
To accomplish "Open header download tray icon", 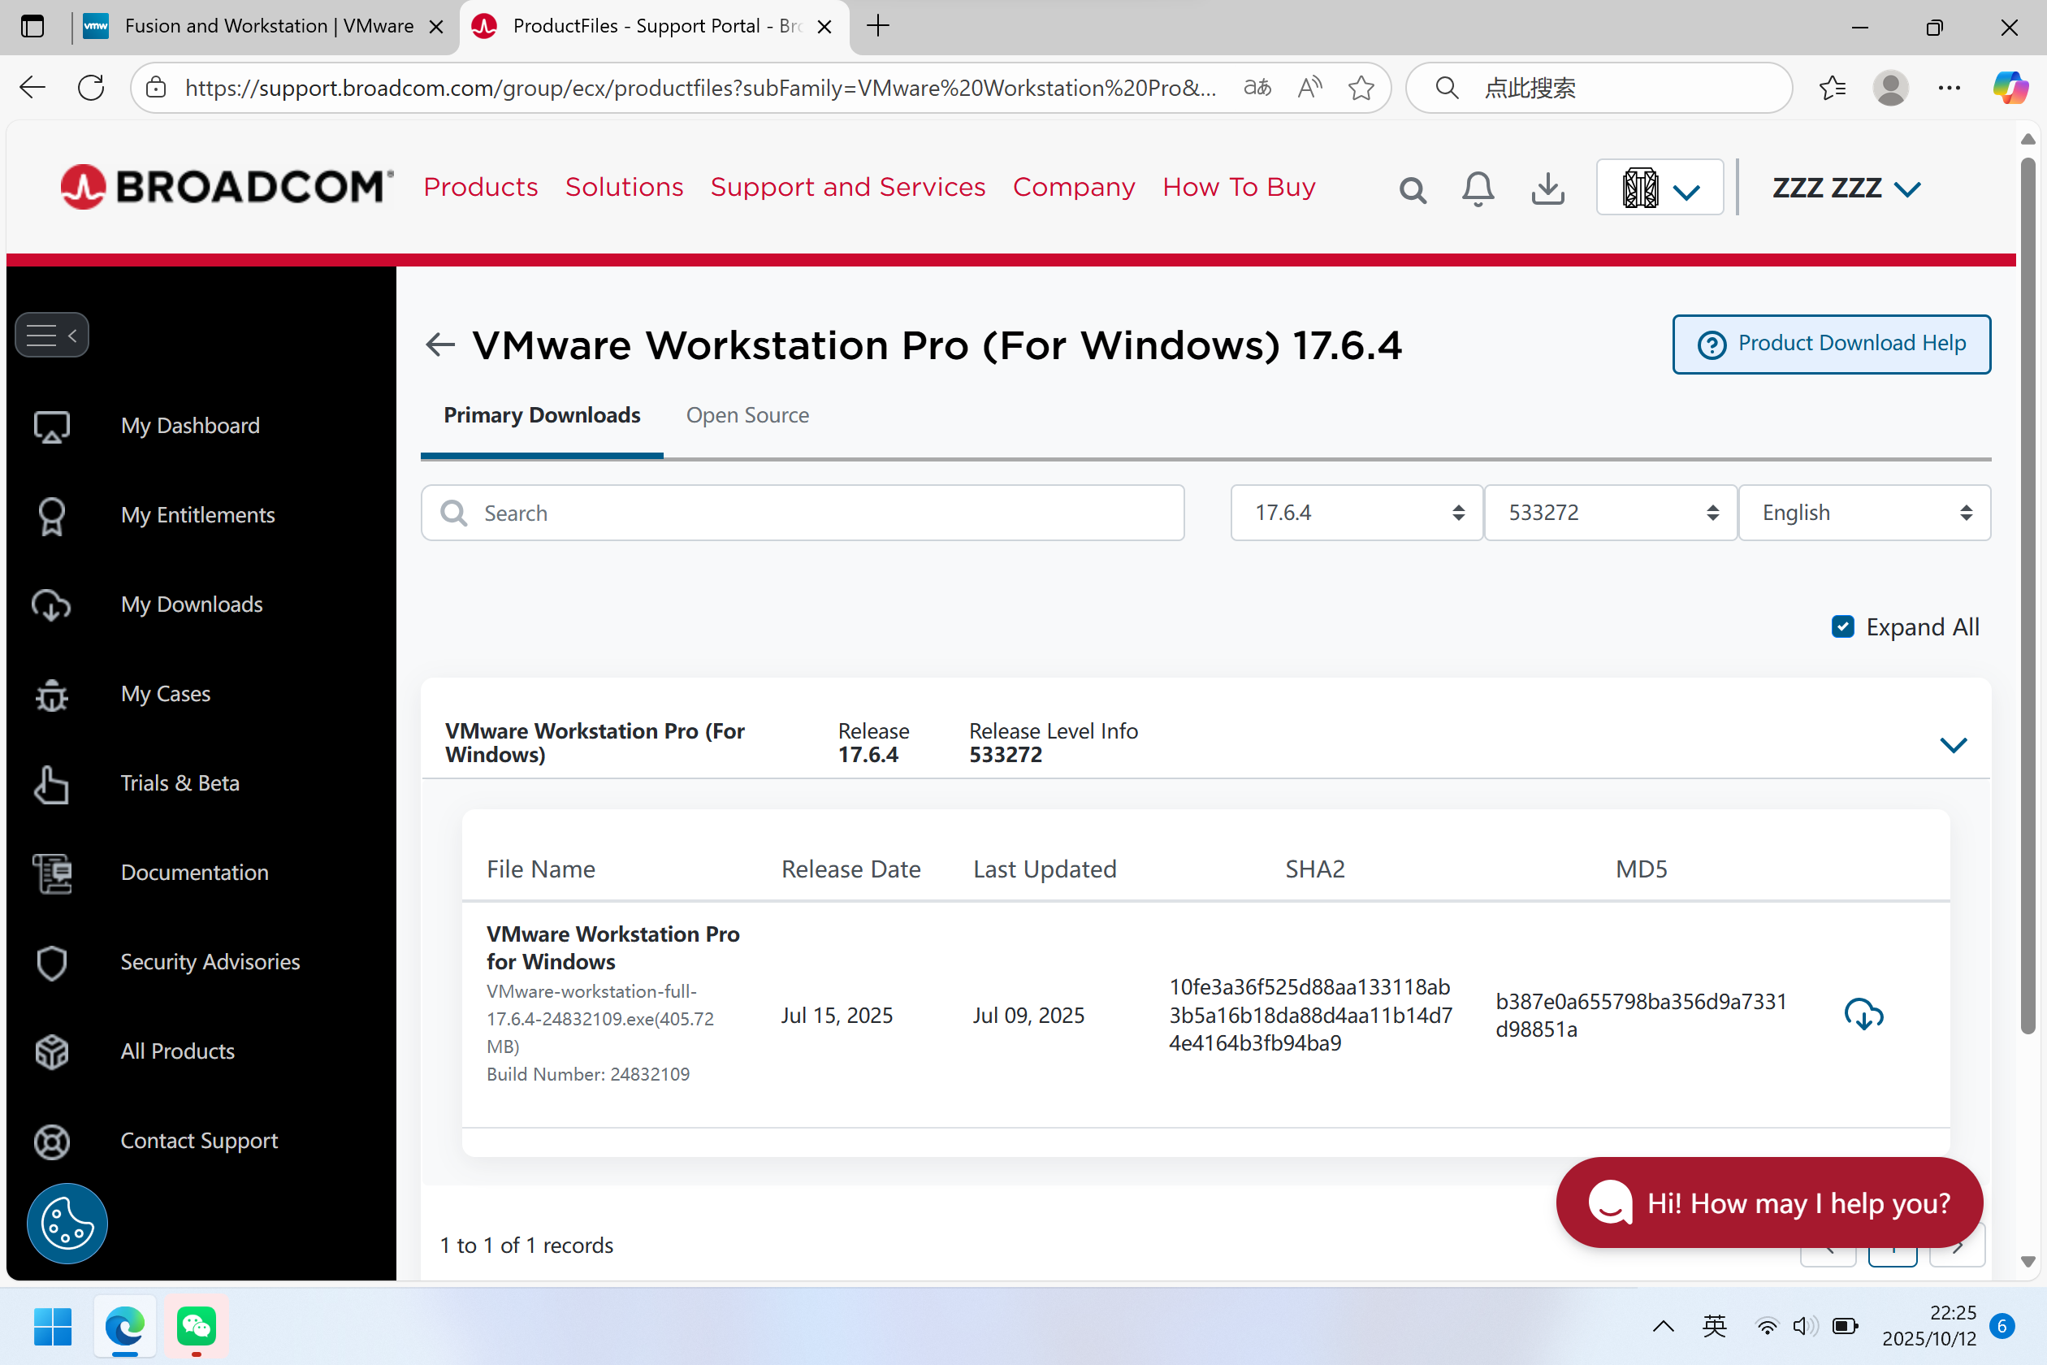I will tap(1547, 188).
